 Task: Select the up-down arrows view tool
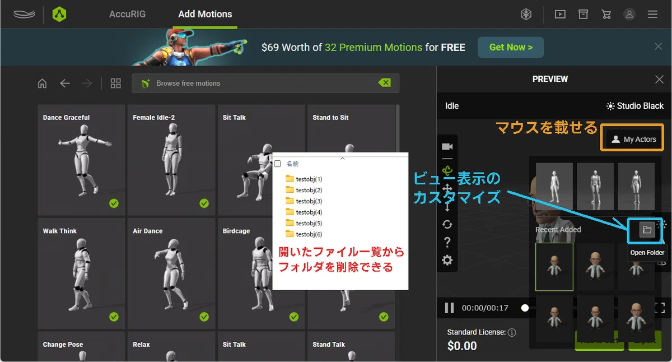pyautogui.click(x=447, y=207)
